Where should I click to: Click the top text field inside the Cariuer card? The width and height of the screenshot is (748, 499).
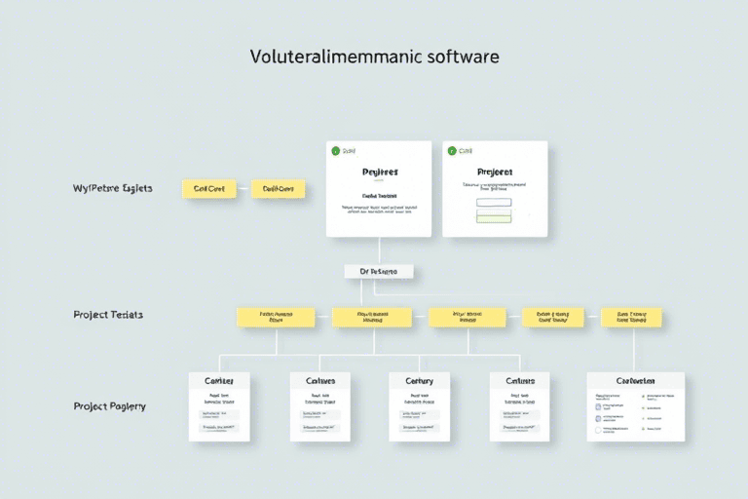pyautogui.click(x=219, y=411)
